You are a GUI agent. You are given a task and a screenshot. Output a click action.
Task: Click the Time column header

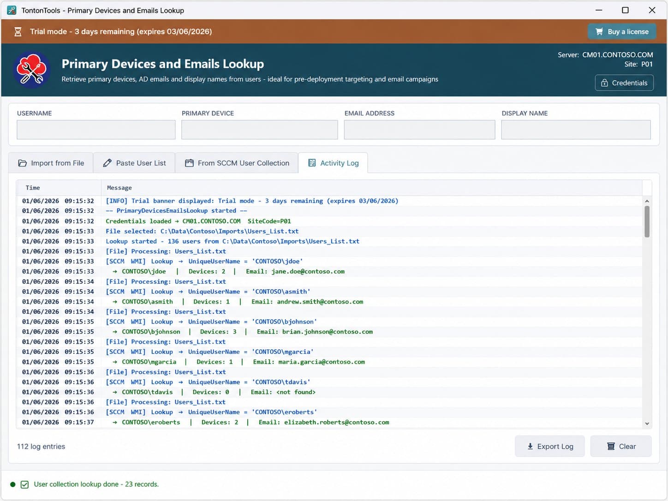tap(59, 188)
